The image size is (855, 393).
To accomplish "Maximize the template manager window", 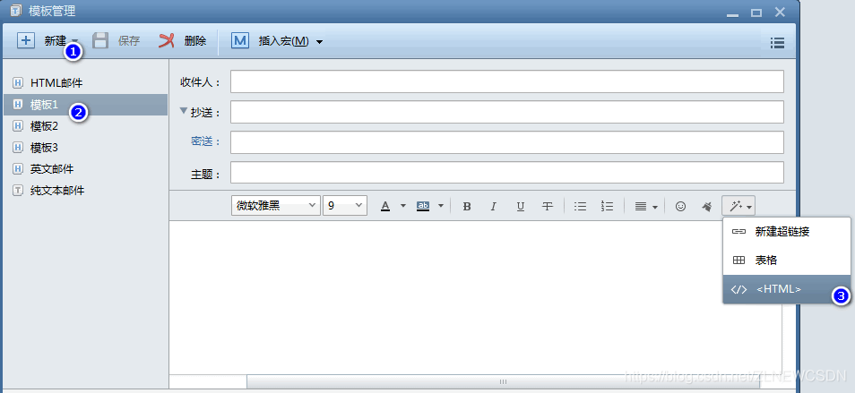I will 756,13.
